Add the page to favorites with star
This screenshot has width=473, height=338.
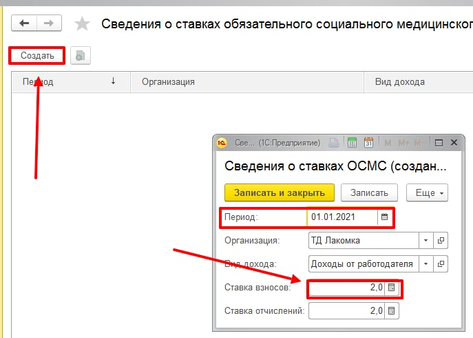[82, 24]
